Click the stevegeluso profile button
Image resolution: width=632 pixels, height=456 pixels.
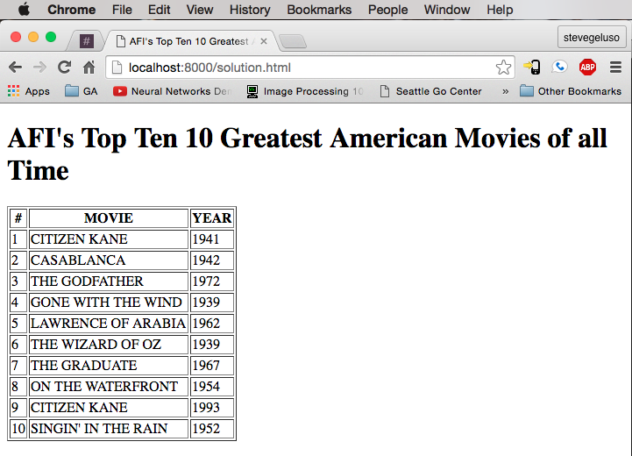[x=592, y=38]
